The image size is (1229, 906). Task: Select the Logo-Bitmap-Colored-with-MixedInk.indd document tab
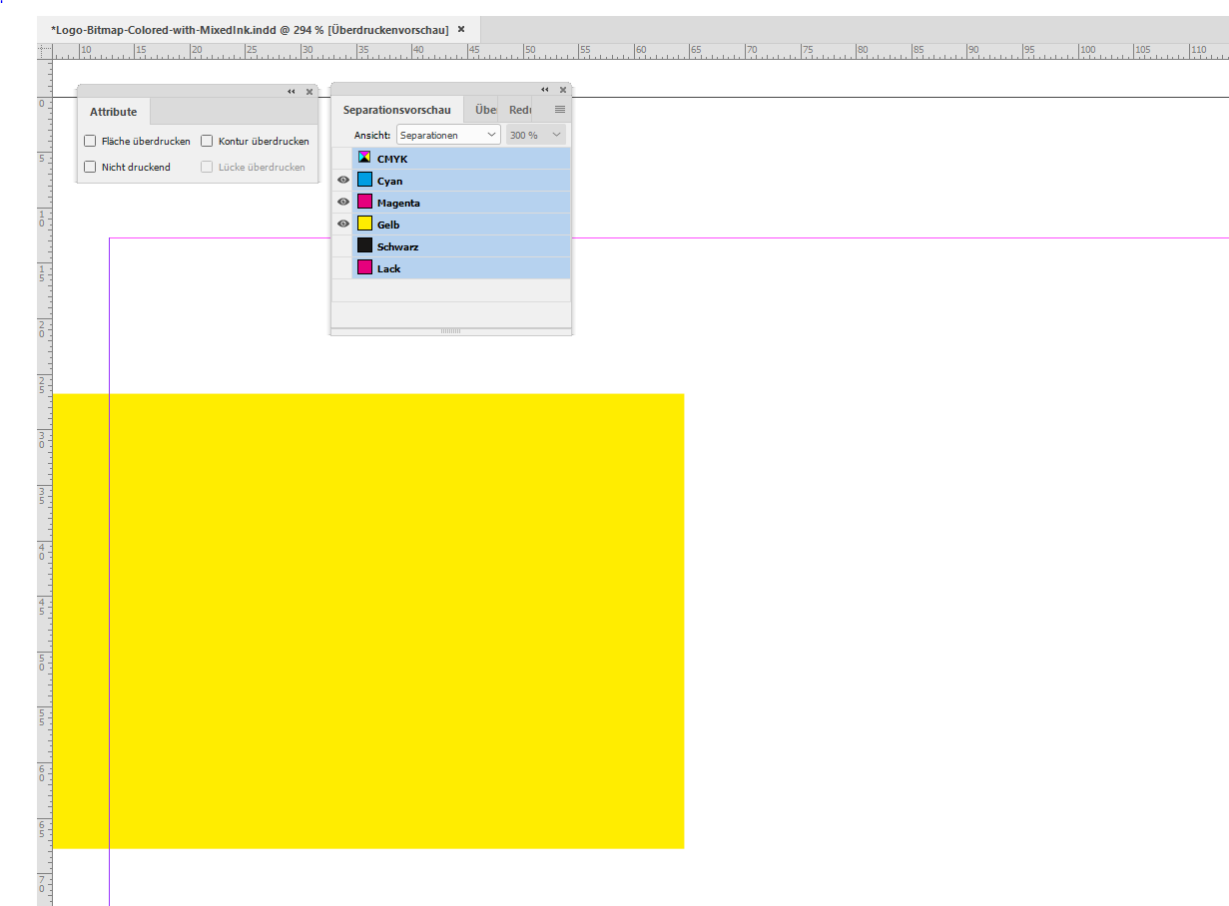[250, 30]
